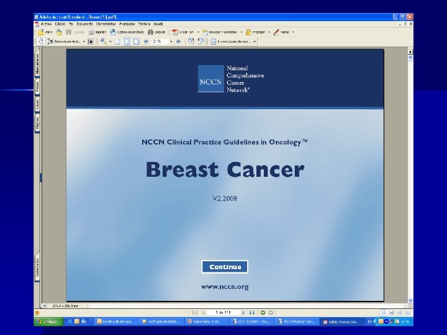Open the Firmas side tab
The width and height of the screenshot is (447, 335).
coord(37,86)
